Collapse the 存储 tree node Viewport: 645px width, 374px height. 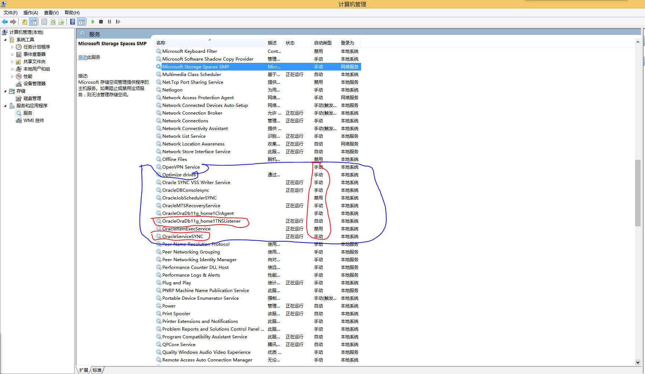(5, 91)
